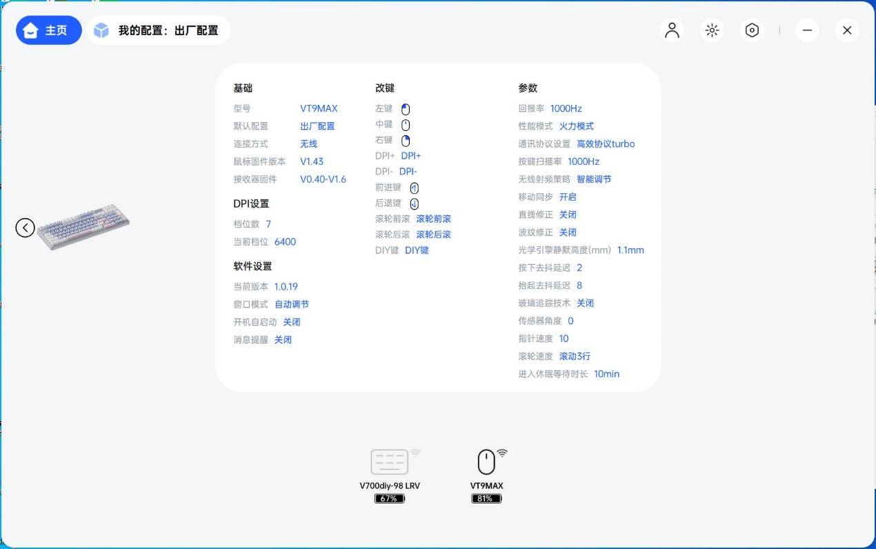Click 抬起去抖延迟 value 8
The height and width of the screenshot is (549, 876).
pos(579,286)
